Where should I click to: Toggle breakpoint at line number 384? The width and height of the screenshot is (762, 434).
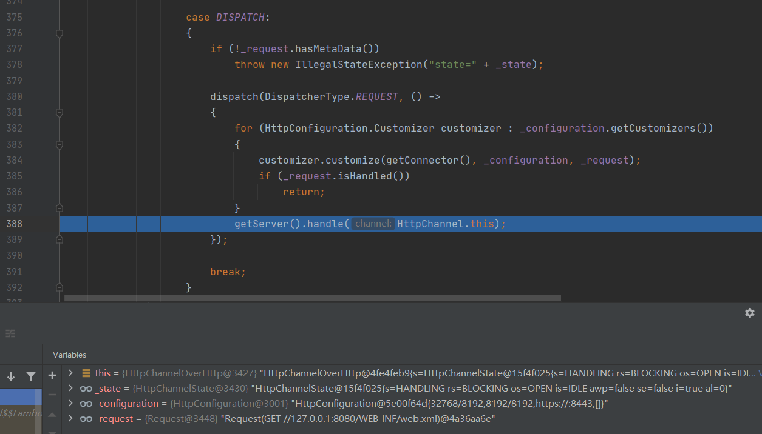pyautogui.click(x=15, y=160)
